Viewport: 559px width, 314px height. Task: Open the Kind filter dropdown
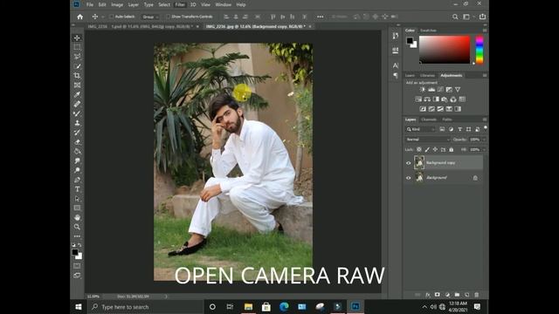(421, 129)
